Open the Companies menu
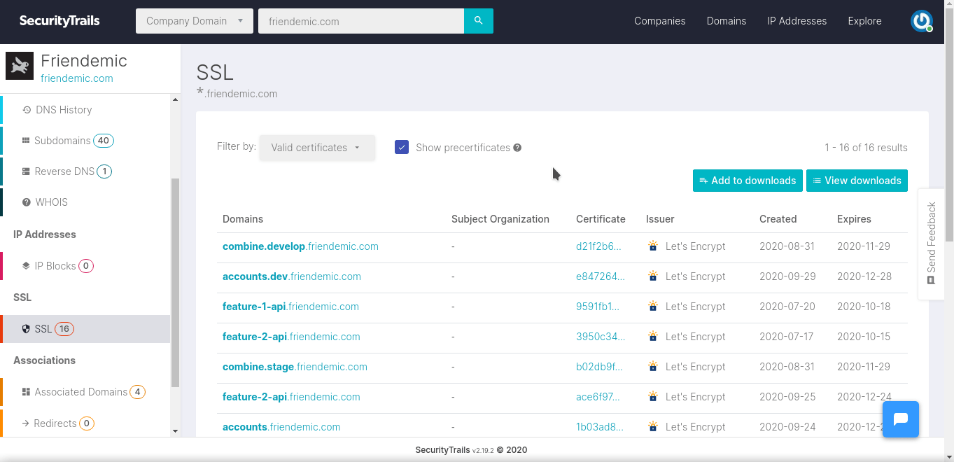Viewport: 954px width, 462px height. [660, 21]
